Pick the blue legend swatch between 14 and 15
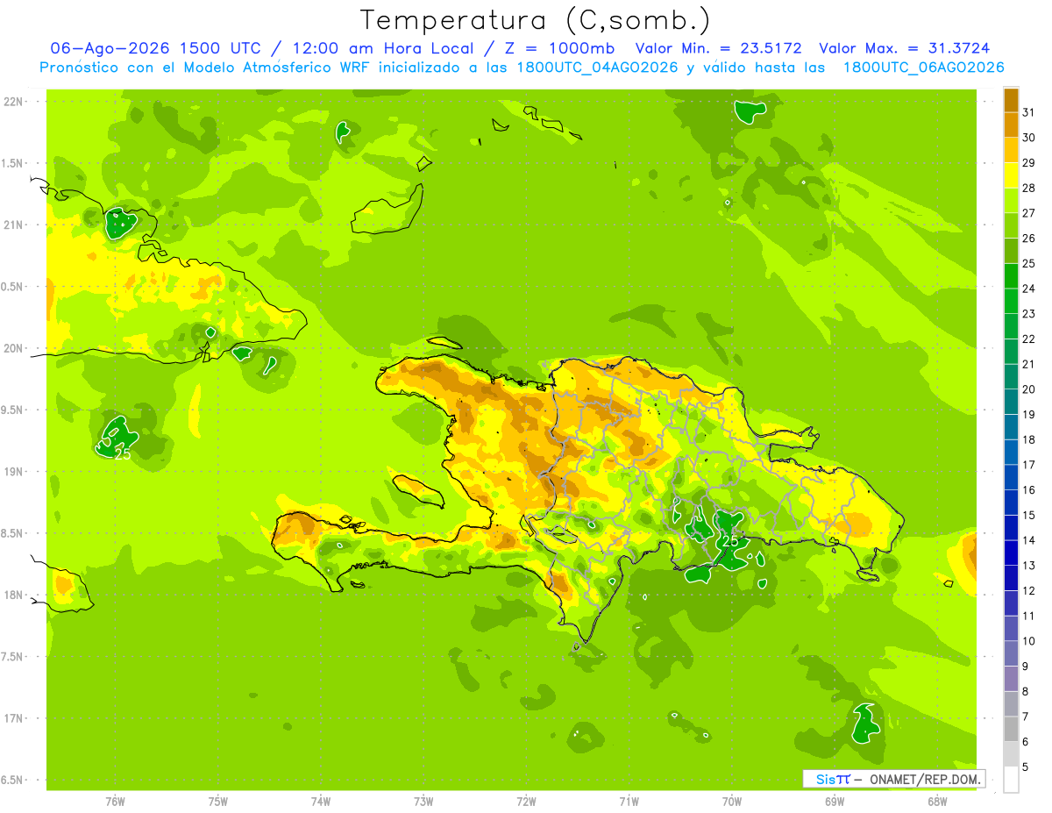1052x813 pixels. click(x=1011, y=528)
